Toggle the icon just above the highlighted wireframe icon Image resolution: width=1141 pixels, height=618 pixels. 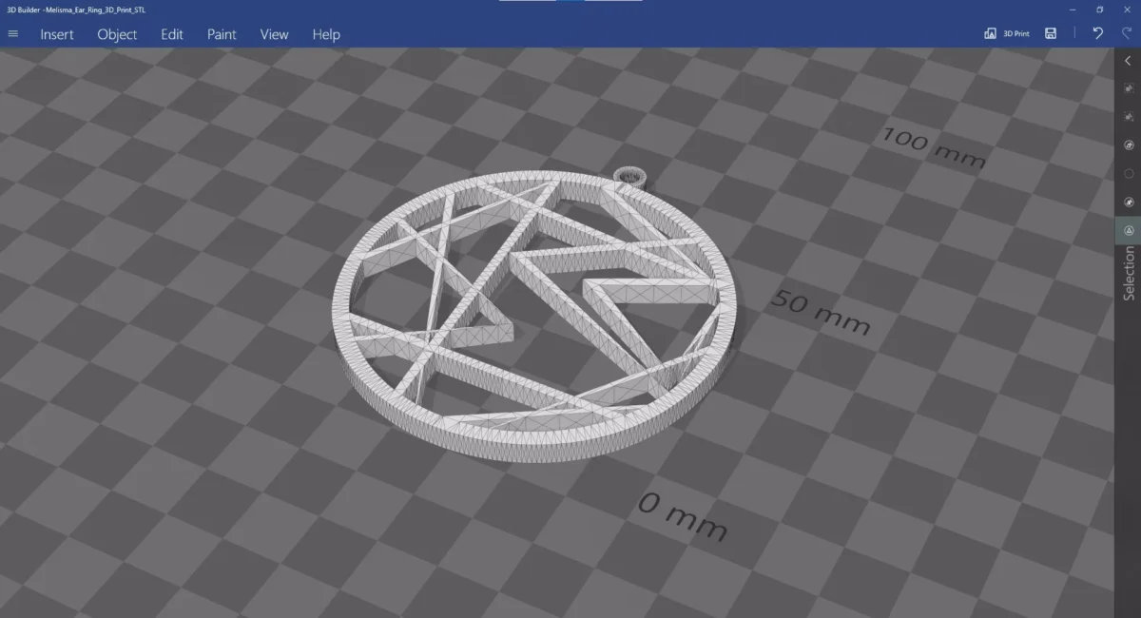click(1129, 202)
